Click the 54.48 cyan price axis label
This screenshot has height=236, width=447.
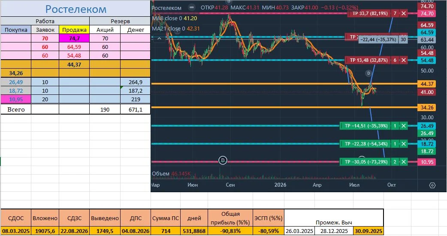coord(427,61)
